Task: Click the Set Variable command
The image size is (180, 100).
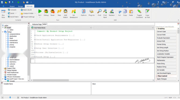Action: point(166,70)
